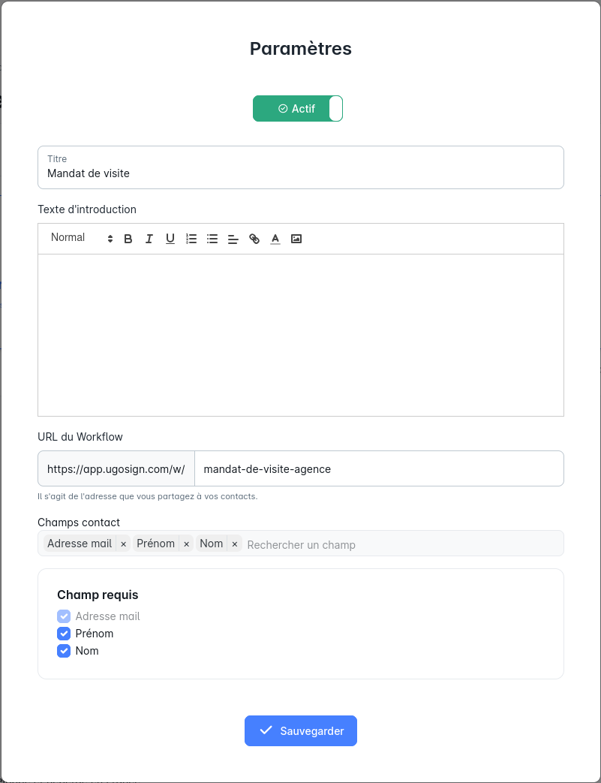
Task: Click the https://app.ugosign.com/w/ URL prefix
Action: (x=116, y=468)
